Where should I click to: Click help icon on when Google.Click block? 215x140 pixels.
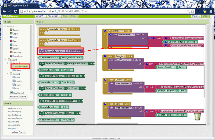click(105, 56)
